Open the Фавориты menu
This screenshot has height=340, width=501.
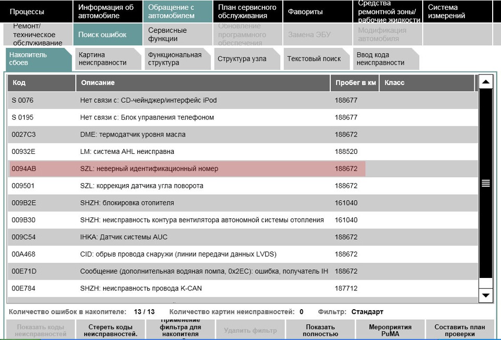point(318,11)
